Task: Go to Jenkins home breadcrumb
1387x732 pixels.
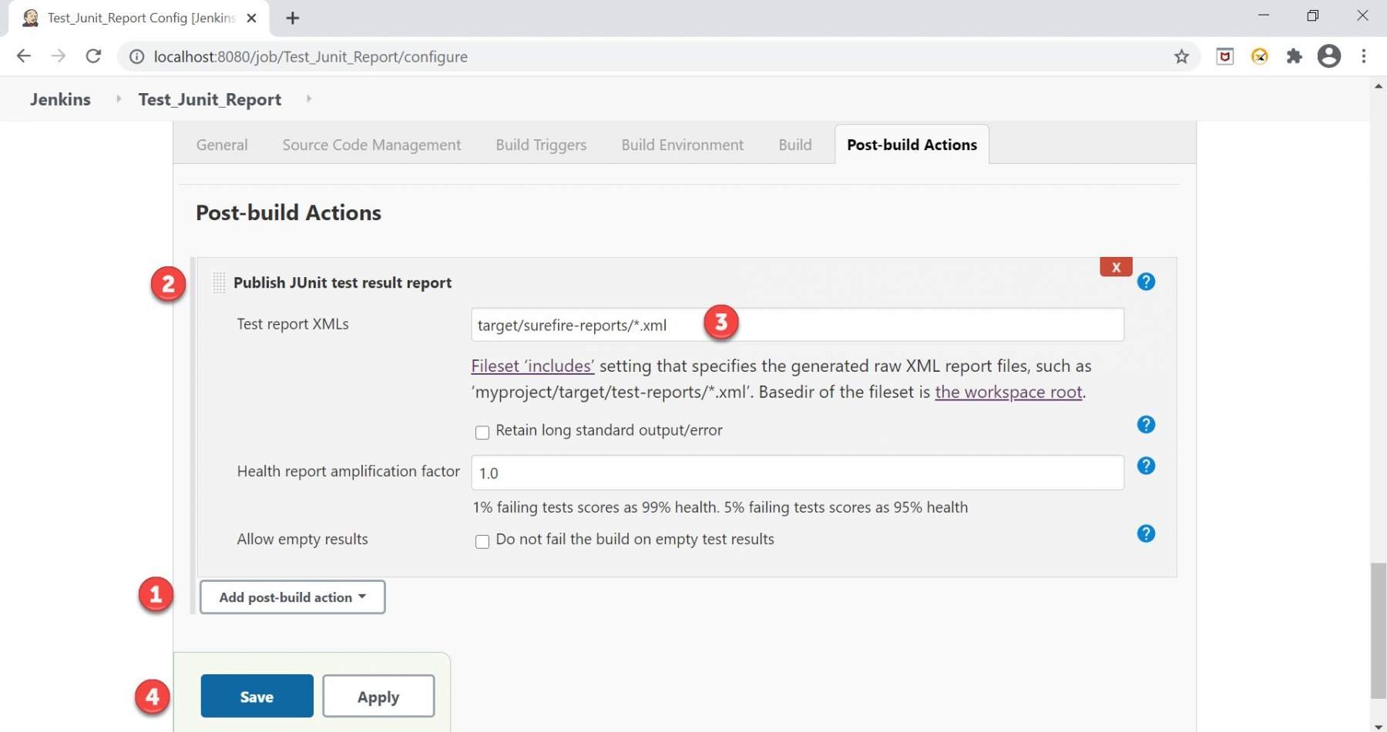Action: [60, 99]
